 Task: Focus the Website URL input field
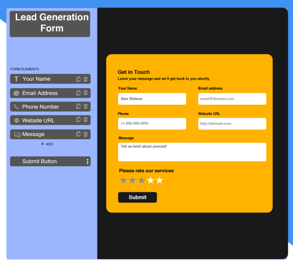click(232, 124)
